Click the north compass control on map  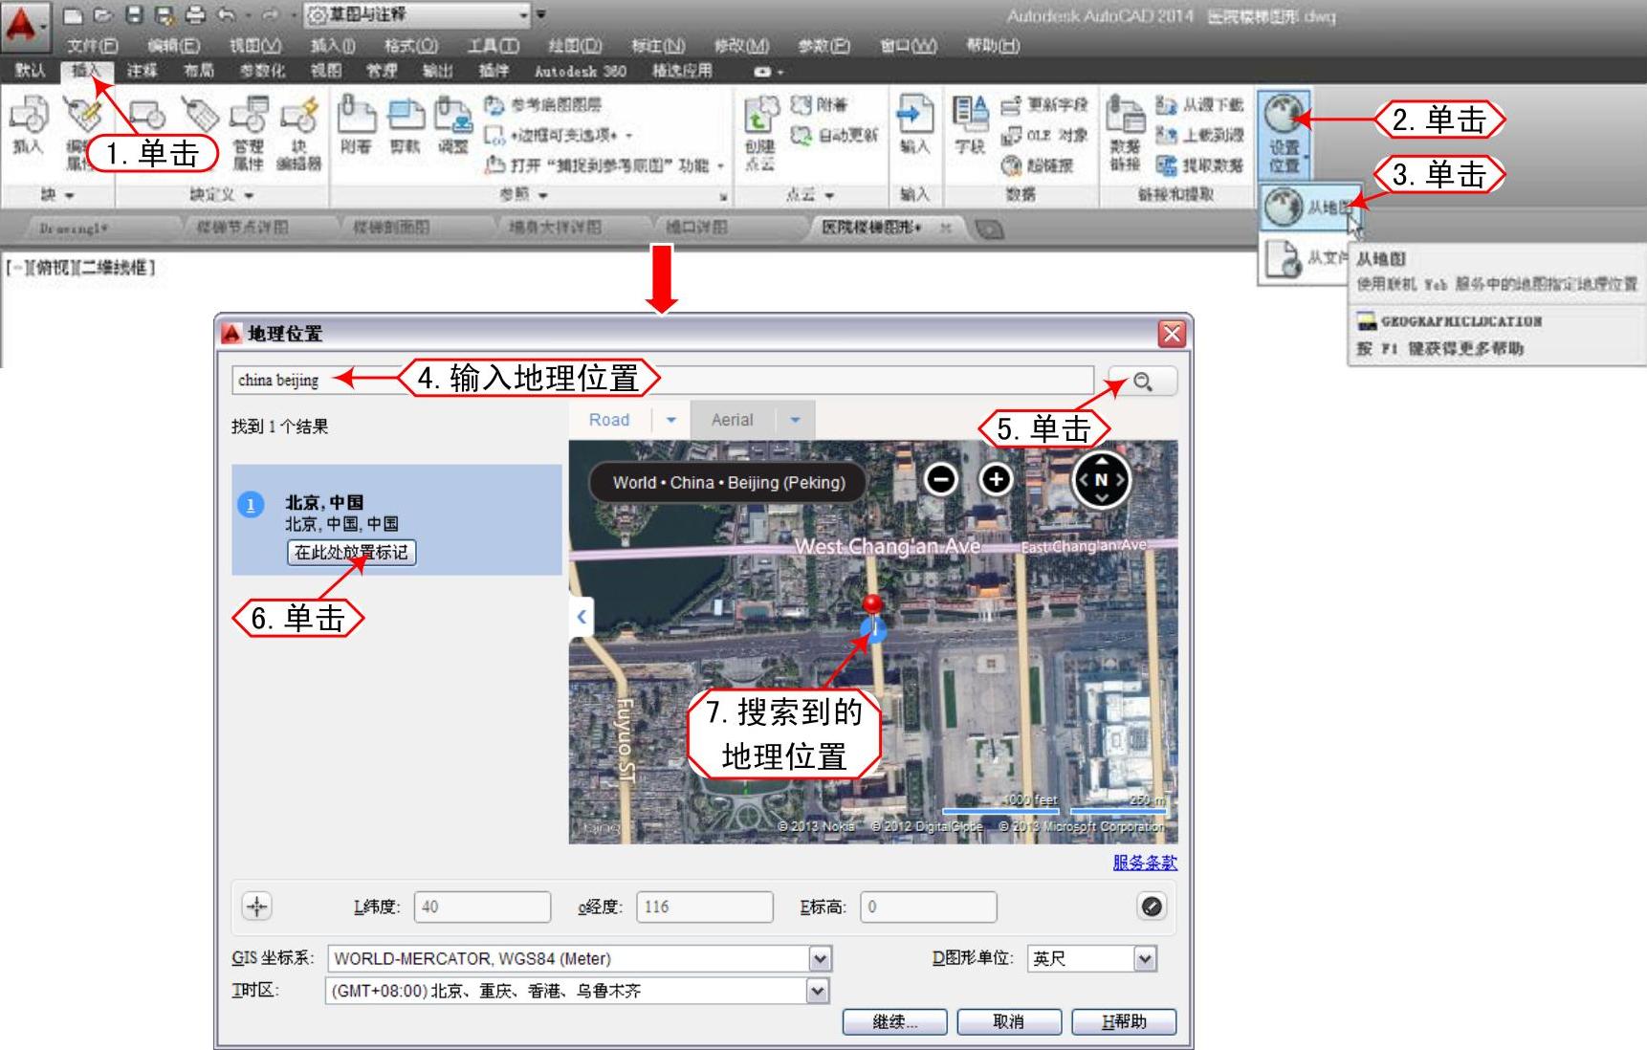tap(1101, 480)
